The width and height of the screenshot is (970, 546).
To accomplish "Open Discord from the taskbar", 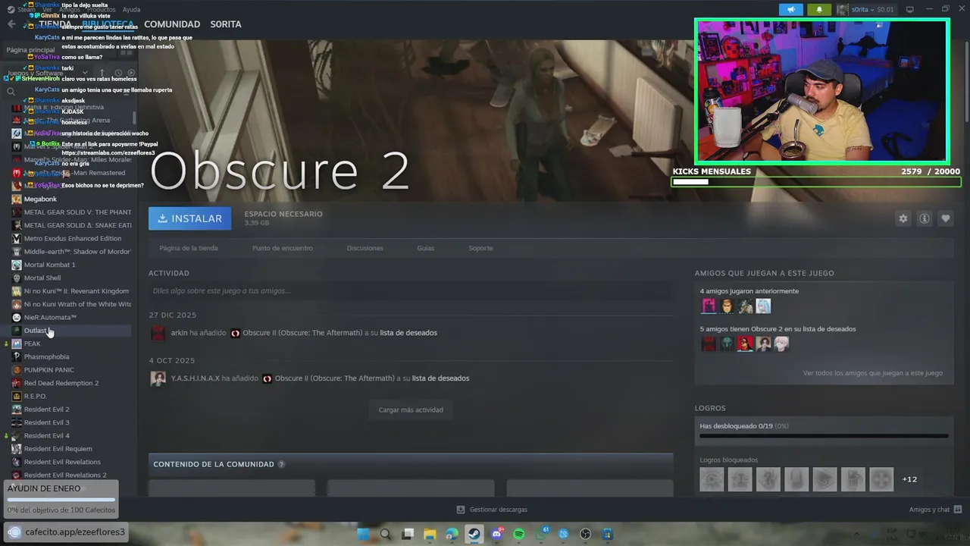I will [x=496, y=534].
